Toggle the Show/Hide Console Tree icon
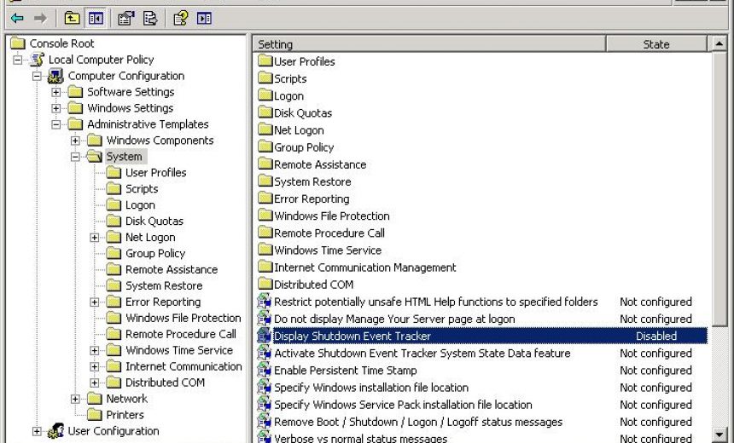734x443 pixels. pyautogui.click(x=96, y=18)
